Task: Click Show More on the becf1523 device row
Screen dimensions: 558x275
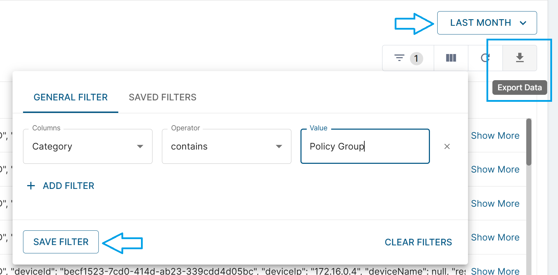Action: click(495, 271)
